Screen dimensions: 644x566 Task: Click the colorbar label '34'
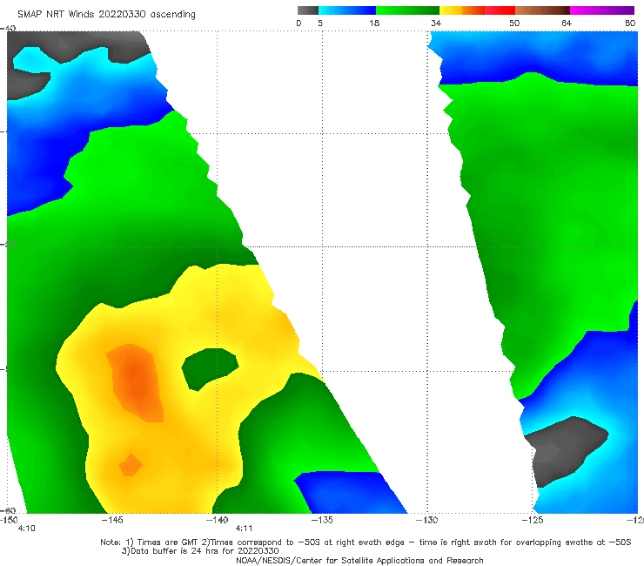(x=436, y=23)
